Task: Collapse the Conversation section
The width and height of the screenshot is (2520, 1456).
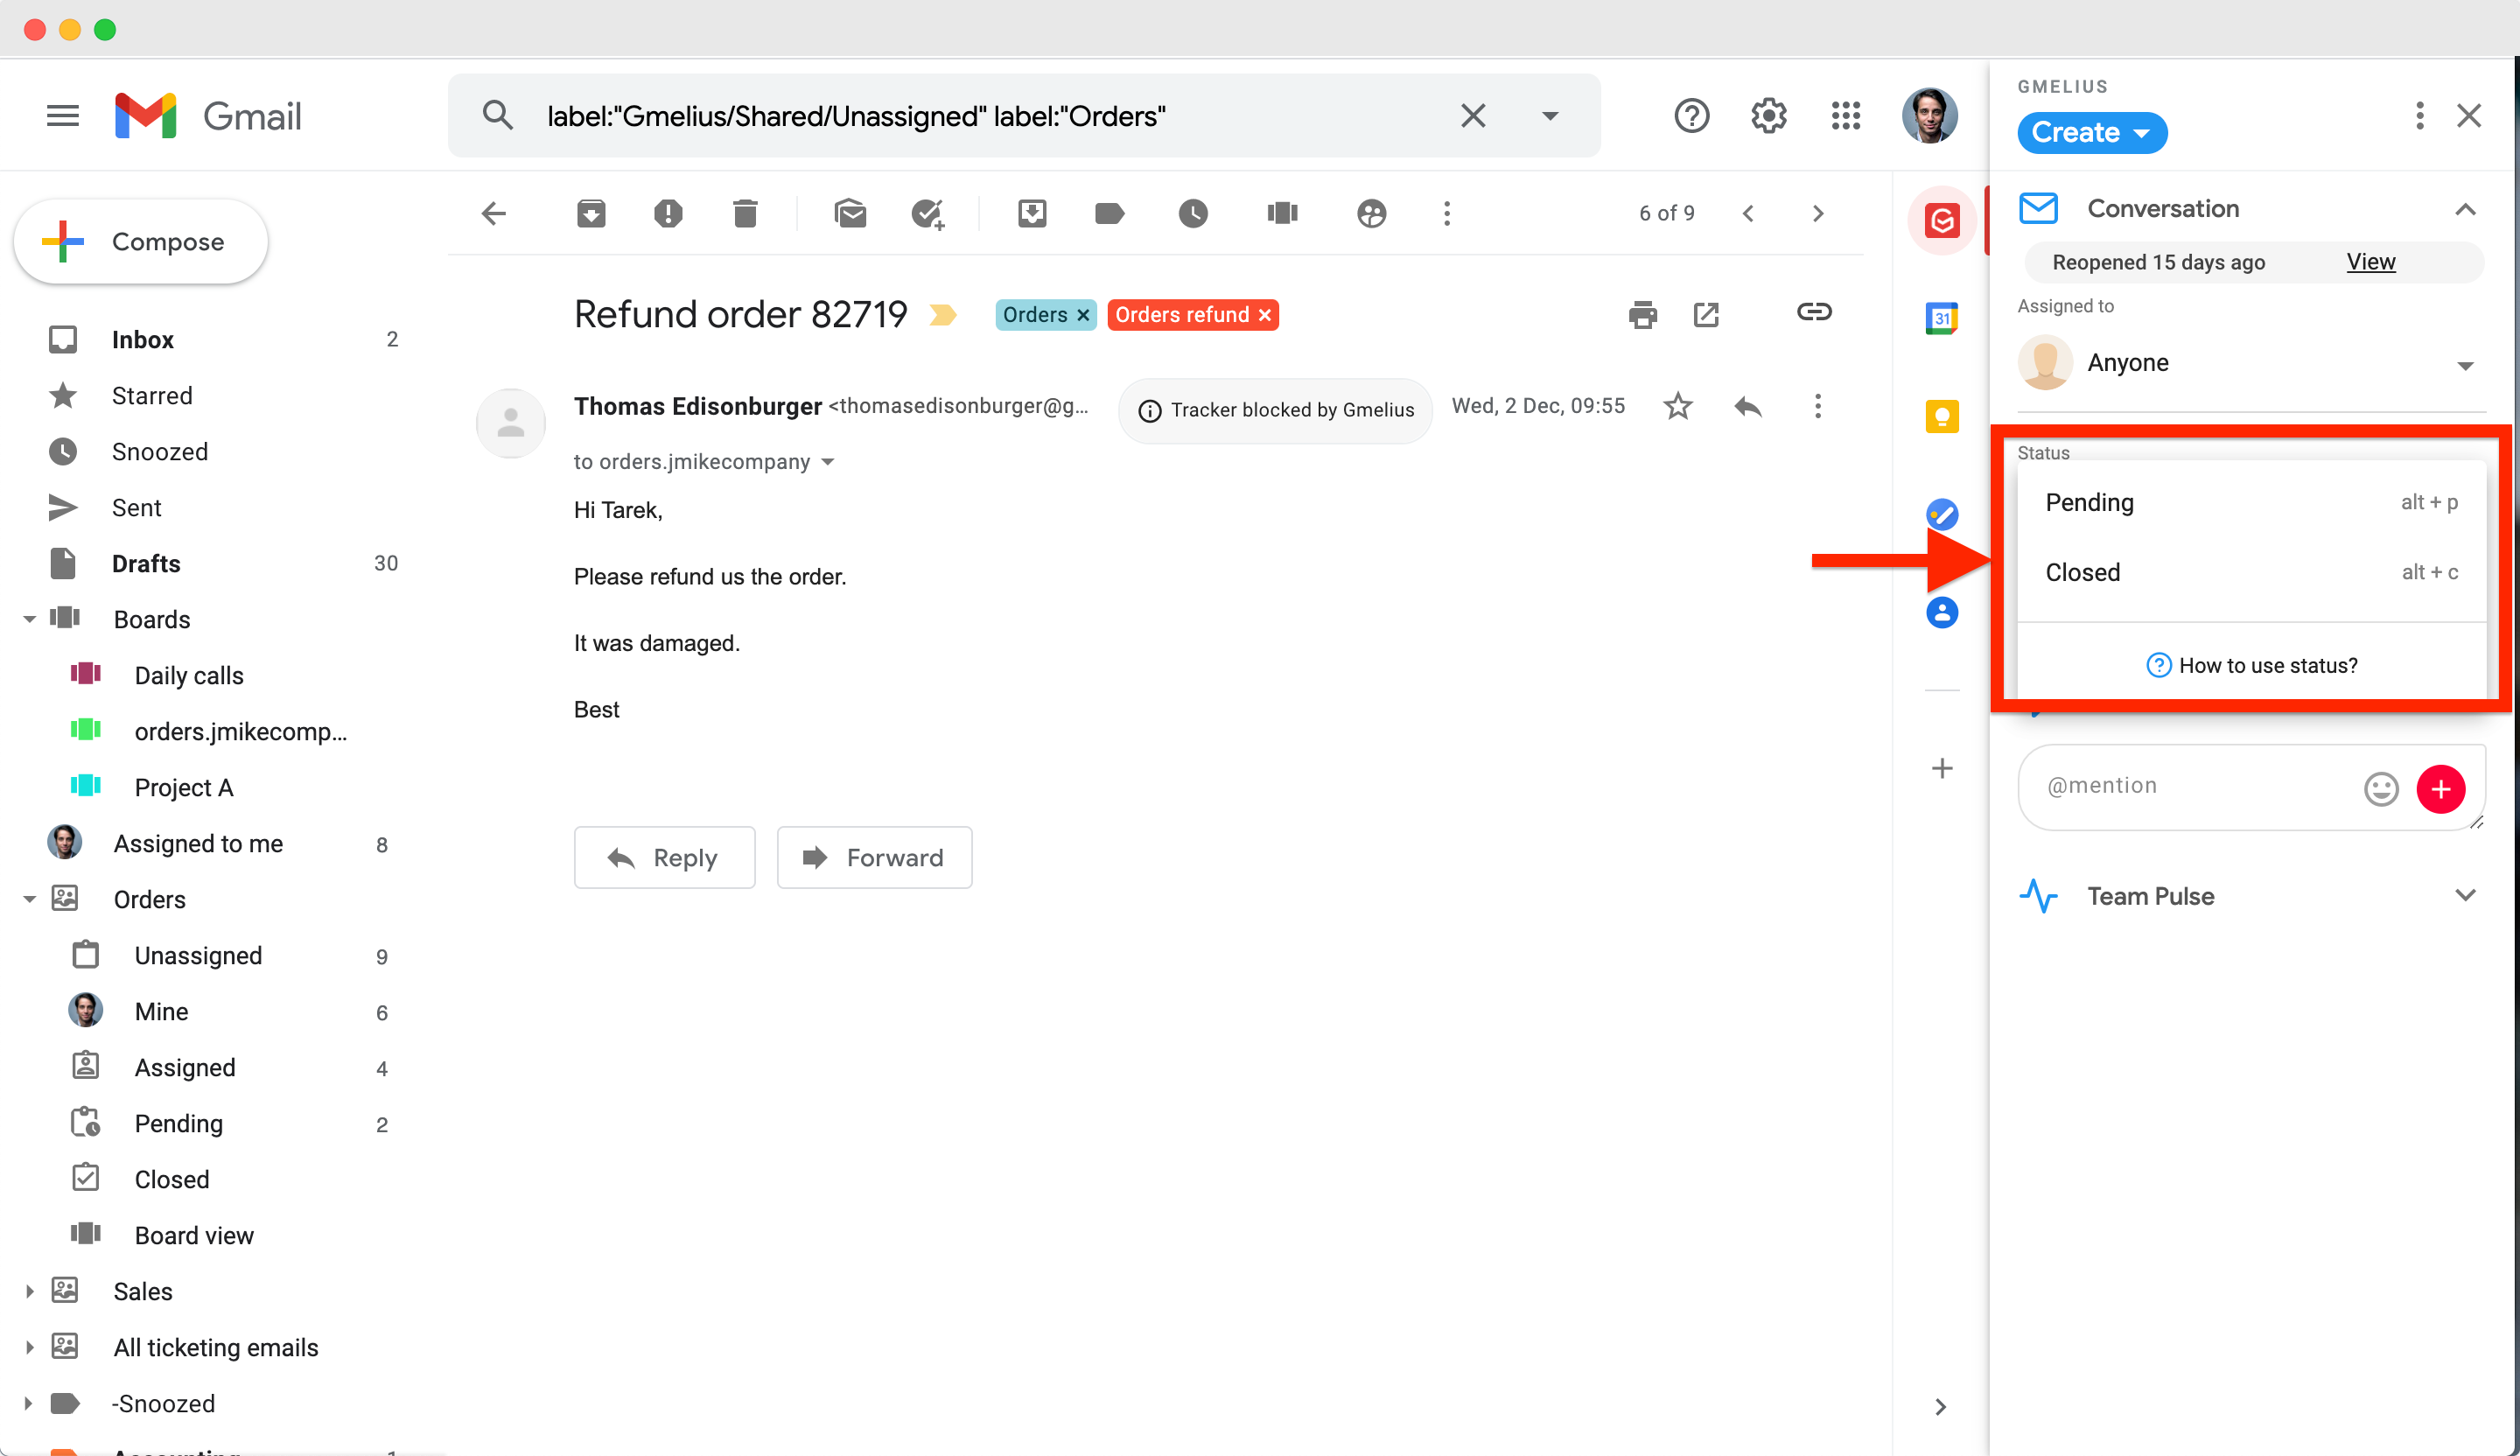Action: pyautogui.click(x=2465, y=209)
